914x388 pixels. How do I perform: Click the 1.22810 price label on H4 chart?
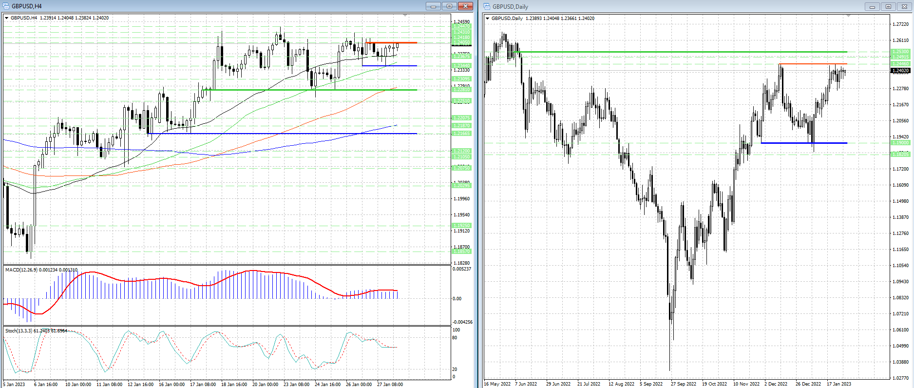[x=461, y=90]
